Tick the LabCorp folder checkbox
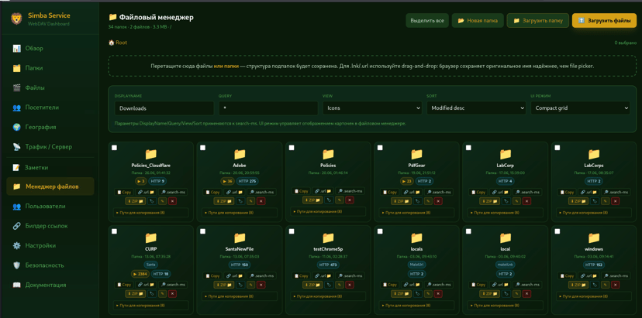The width and height of the screenshot is (642, 318). tap(468, 148)
